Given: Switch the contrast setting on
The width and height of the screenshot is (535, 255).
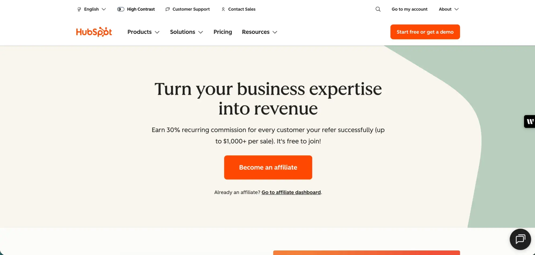Looking at the screenshot, I should (x=136, y=9).
